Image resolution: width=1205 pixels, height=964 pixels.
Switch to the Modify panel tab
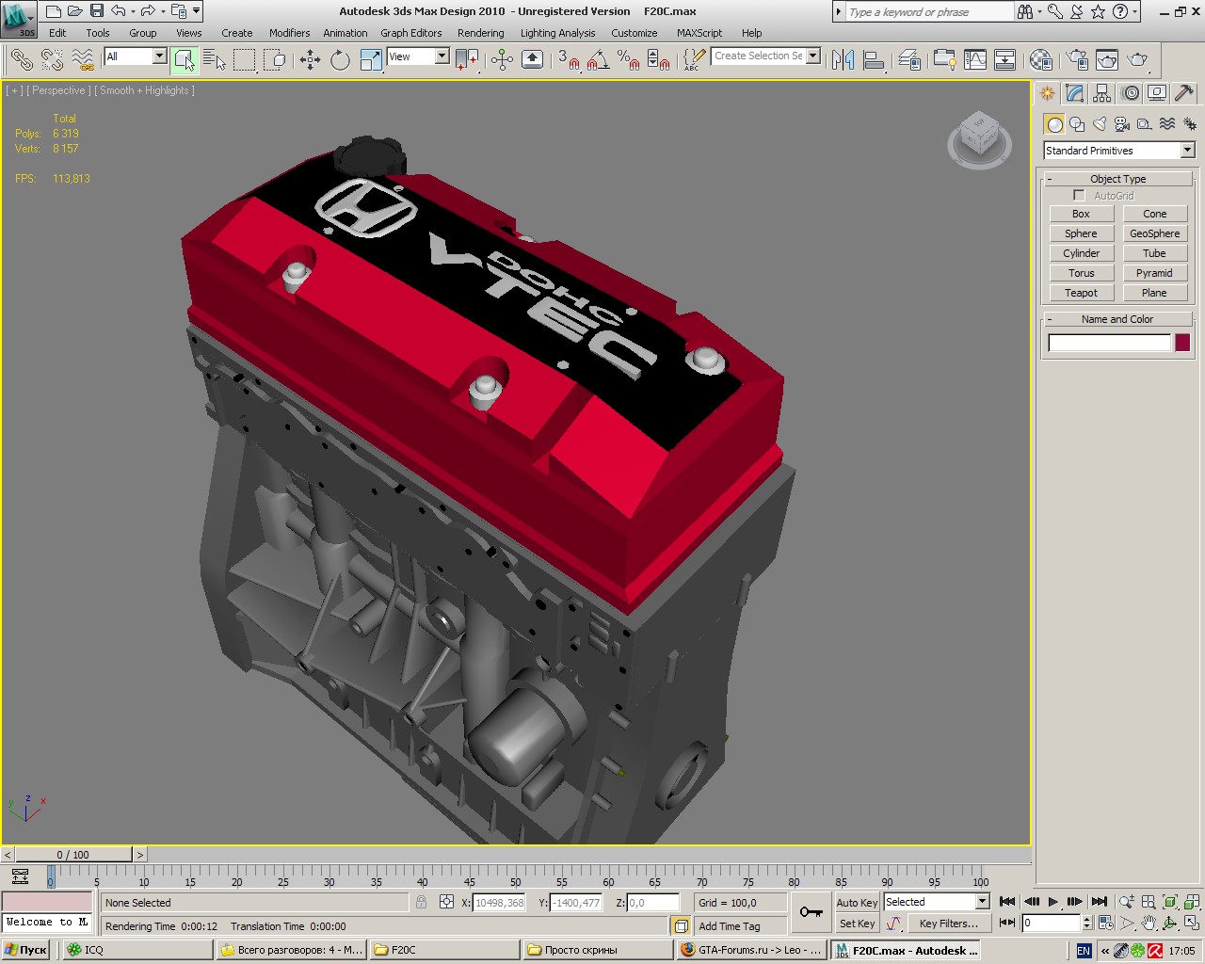tap(1075, 93)
